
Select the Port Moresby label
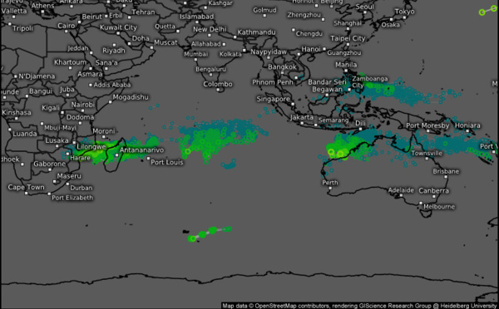coord(427,125)
